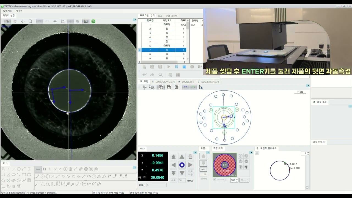This screenshot has width=352, height=198.
Task: Increment the point cloud number spinner
Action: (308, 152)
